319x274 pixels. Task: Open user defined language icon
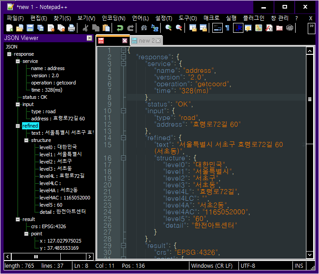point(248,28)
